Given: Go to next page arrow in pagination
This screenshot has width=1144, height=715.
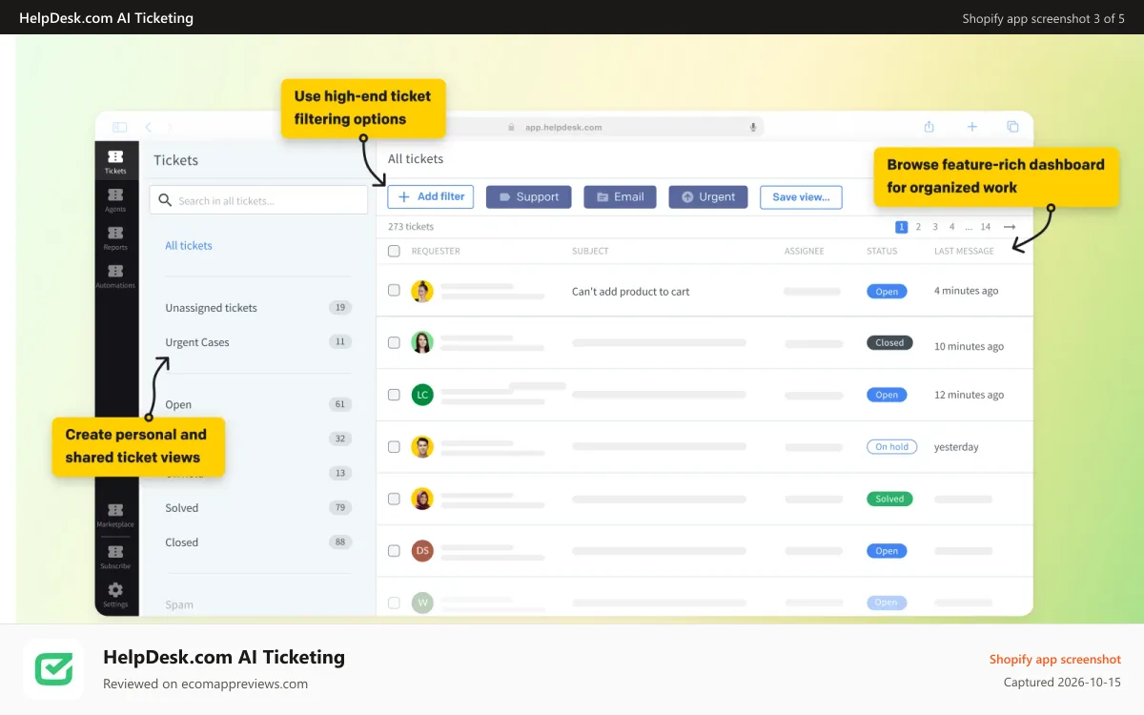Looking at the screenshot, I should (x=1010, y=227).
